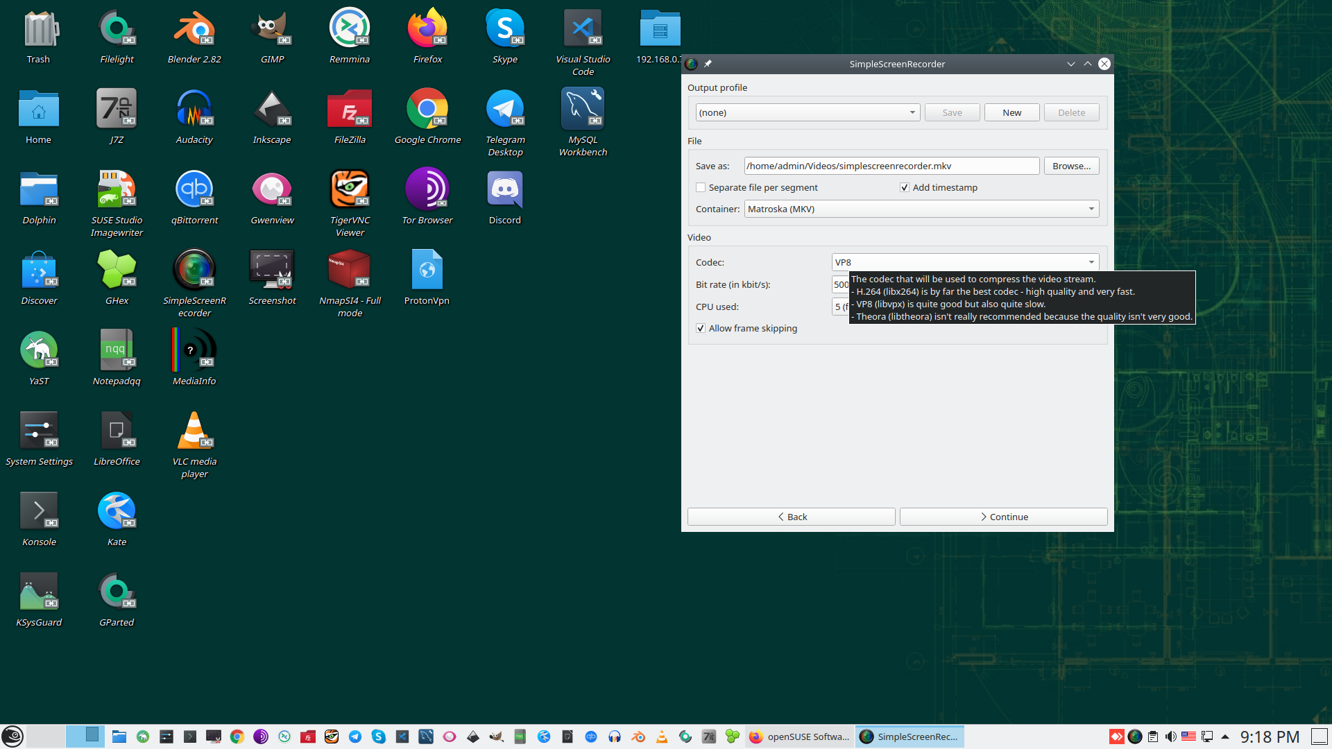Open the Container Matroska dropdown
The width and height of the screenshot is (1332, 749).
[921, 209]
